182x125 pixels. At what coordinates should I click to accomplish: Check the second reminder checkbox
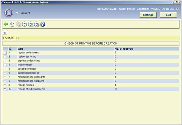tap(5, 69)
